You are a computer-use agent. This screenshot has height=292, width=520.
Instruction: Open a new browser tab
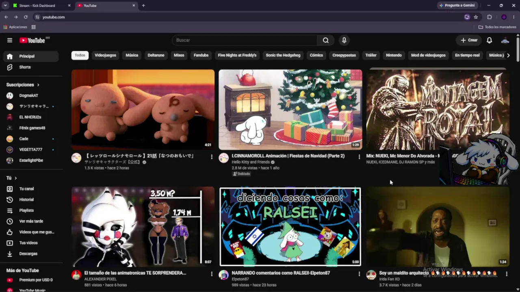[143, 6]
